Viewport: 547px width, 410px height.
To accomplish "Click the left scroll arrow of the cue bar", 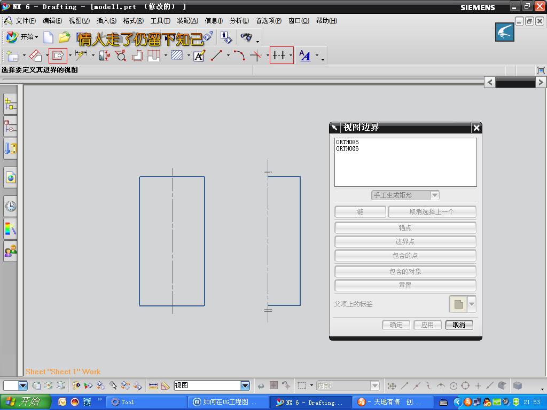I will pos(490,82).
